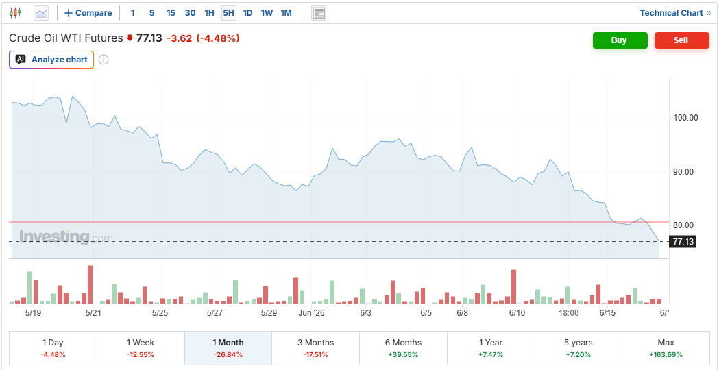
Task: Click the red down-arrow price indicator
Action: click(x=130, y=38)
